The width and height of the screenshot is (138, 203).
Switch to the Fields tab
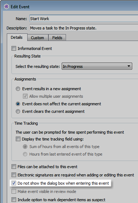[57, 38]
